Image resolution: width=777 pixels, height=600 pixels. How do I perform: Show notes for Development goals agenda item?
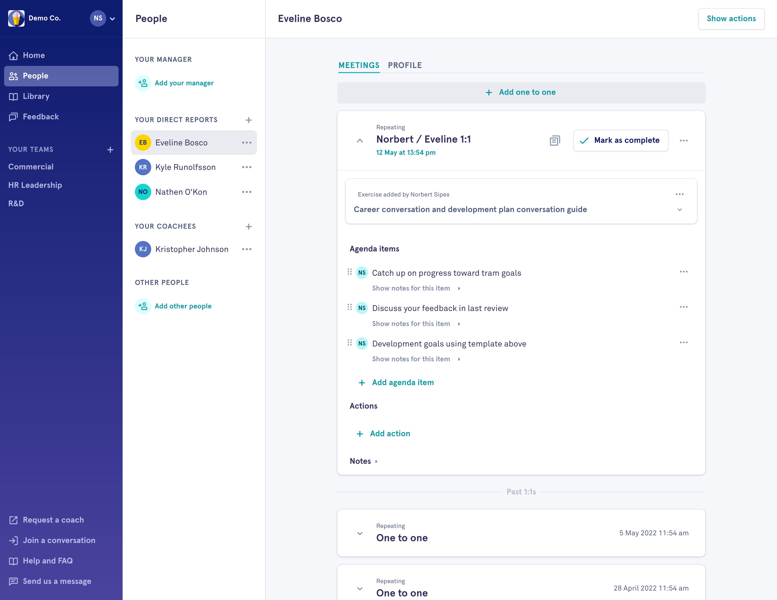tap(416, 359)
